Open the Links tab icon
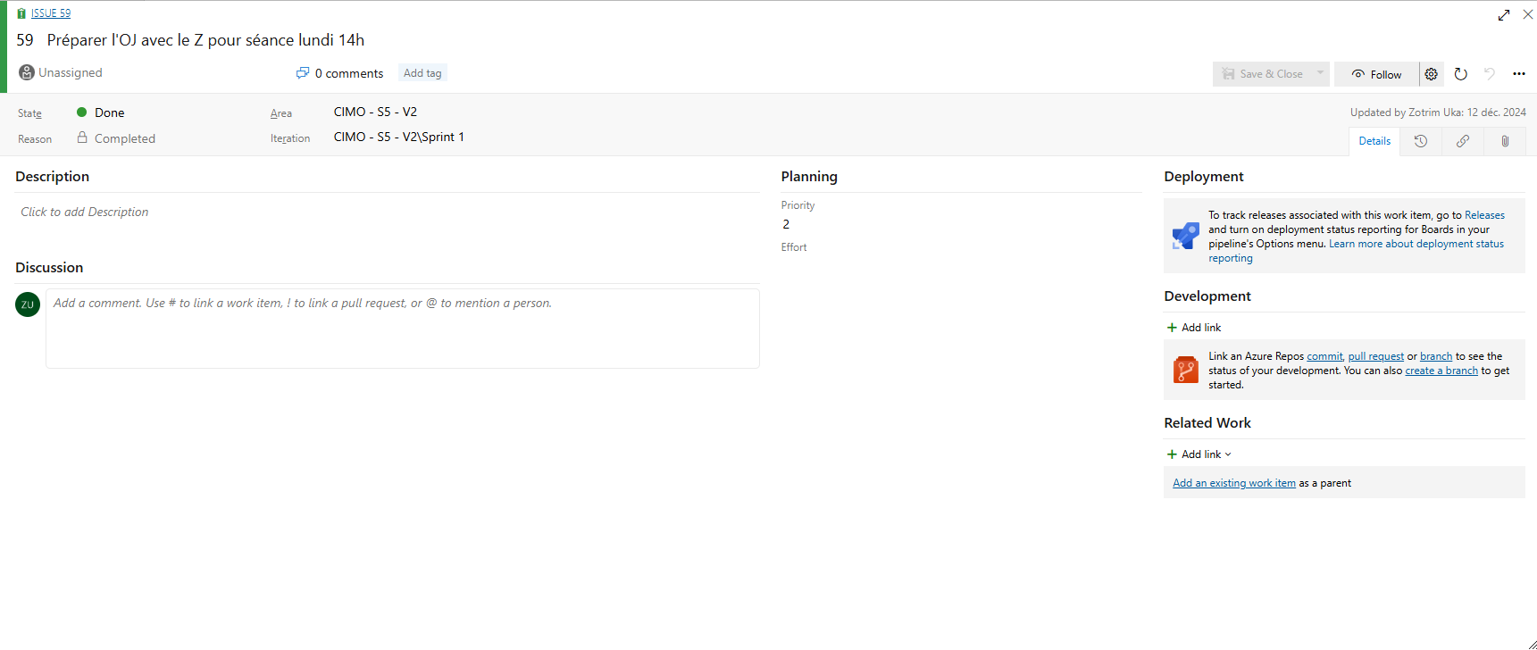 1462,141
